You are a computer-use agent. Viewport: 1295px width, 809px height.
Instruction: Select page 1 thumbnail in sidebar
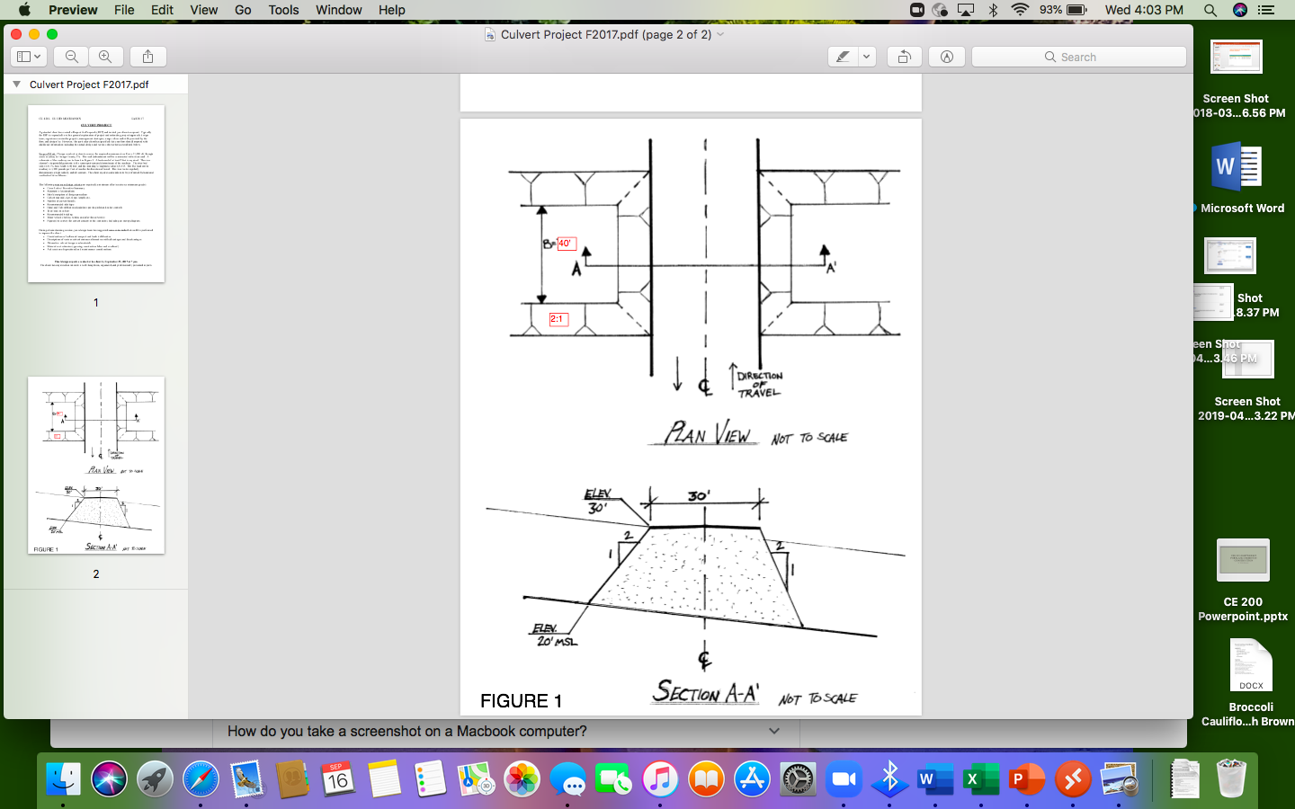96,194
